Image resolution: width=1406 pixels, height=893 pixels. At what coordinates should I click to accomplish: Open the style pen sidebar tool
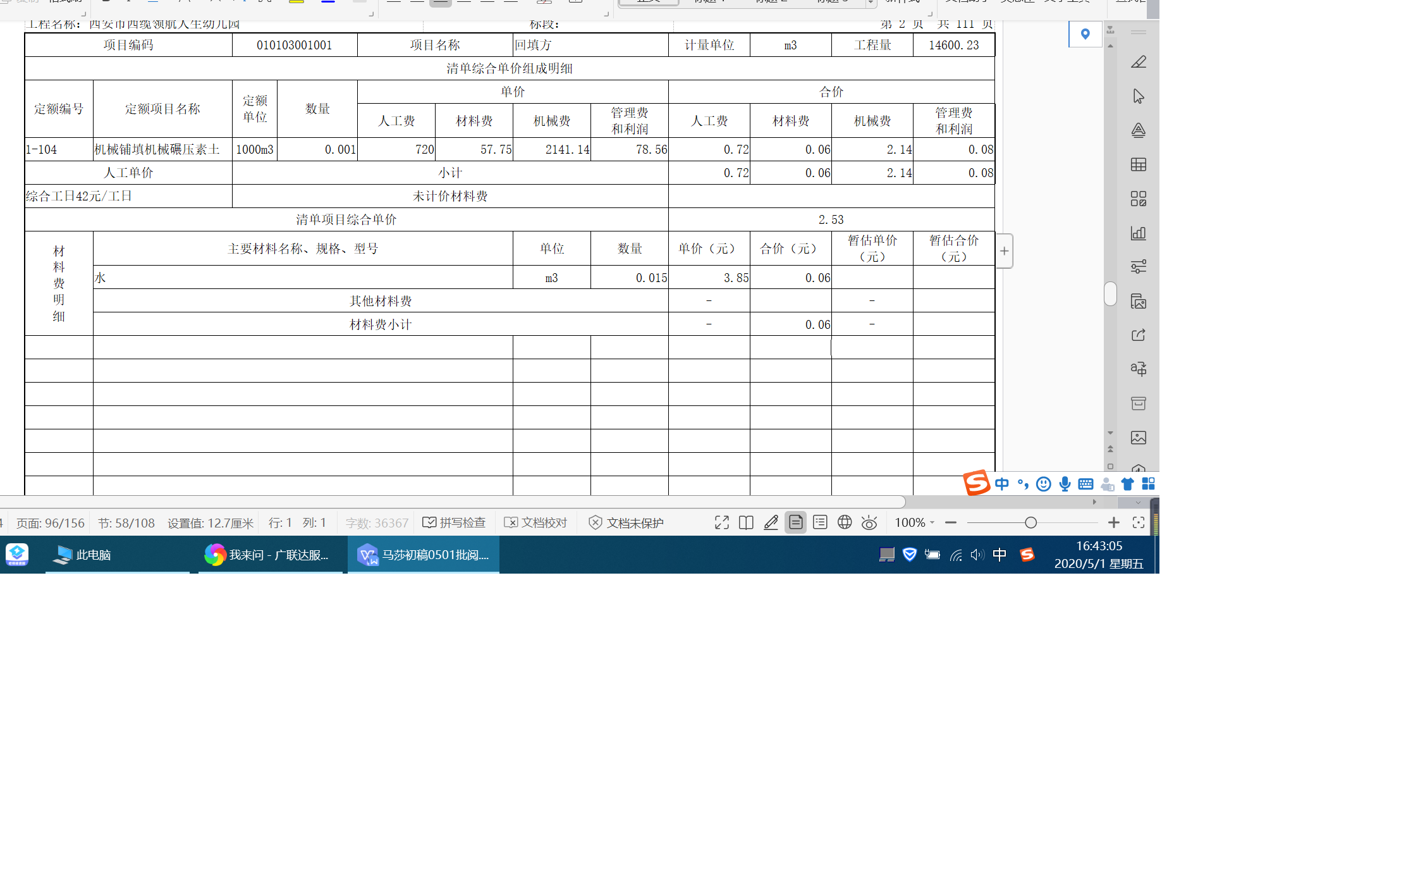tap(1138, 62)
